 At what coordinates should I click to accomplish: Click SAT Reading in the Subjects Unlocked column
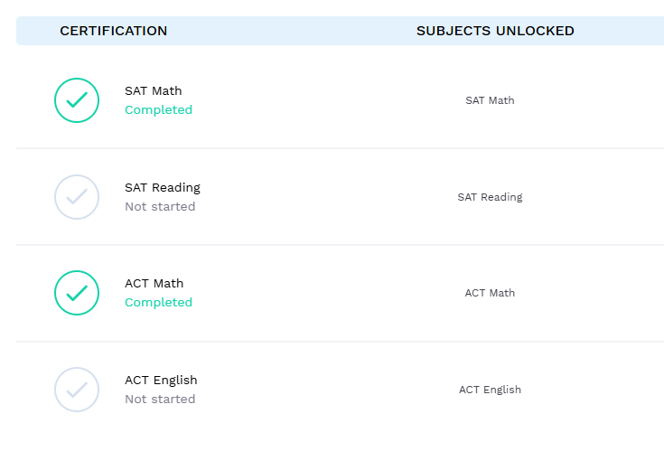[490, 197]
